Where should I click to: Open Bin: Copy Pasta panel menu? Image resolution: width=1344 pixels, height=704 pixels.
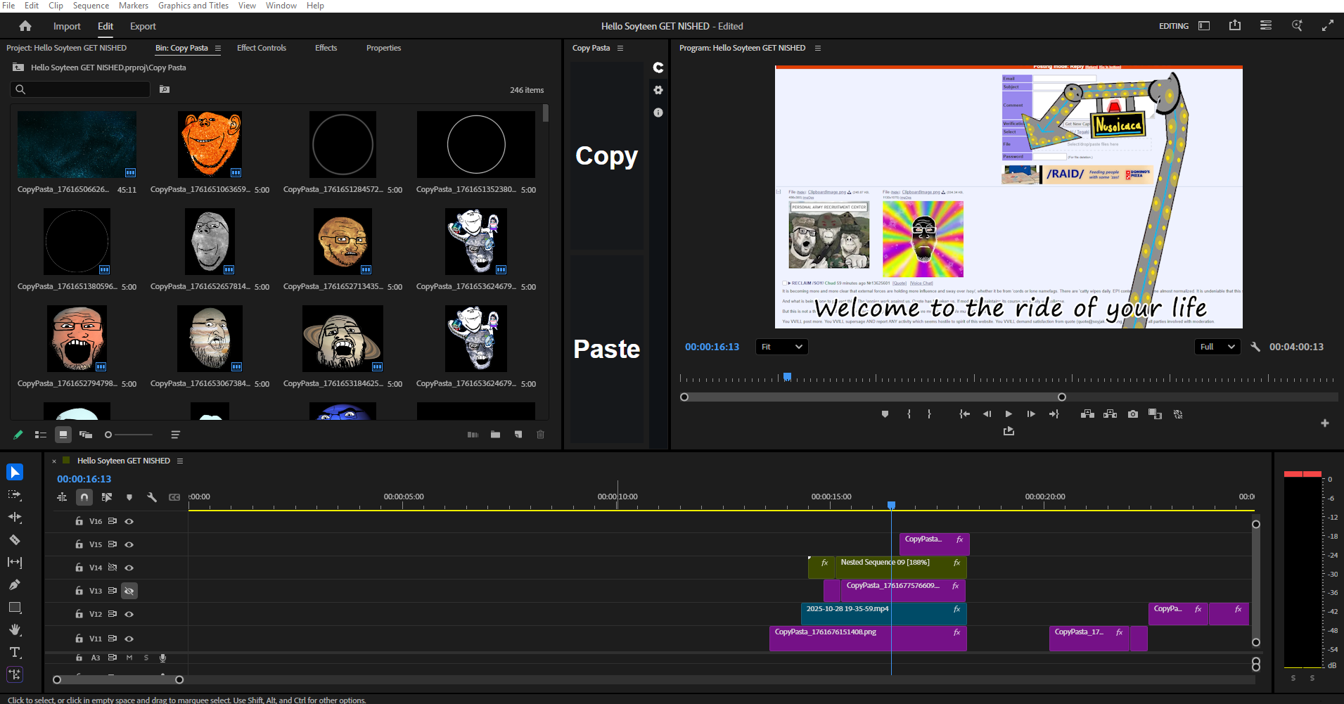tap(218, 49)
